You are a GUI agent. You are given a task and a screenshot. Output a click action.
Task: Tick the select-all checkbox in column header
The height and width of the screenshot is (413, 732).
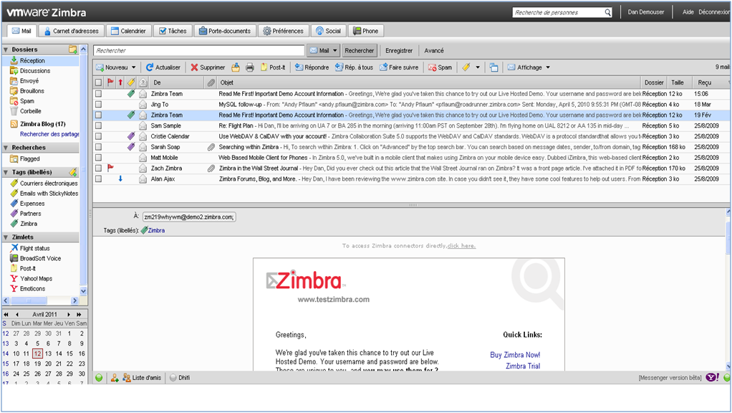click(x=99, y=82)
